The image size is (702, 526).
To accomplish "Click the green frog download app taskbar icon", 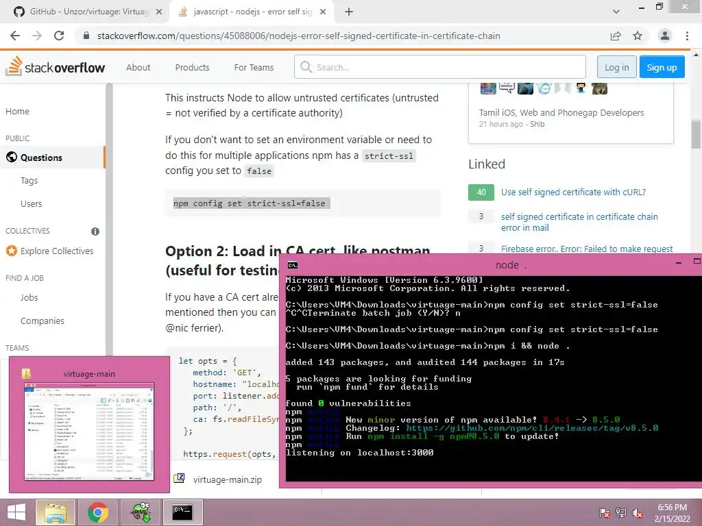I will coord(141,512).
